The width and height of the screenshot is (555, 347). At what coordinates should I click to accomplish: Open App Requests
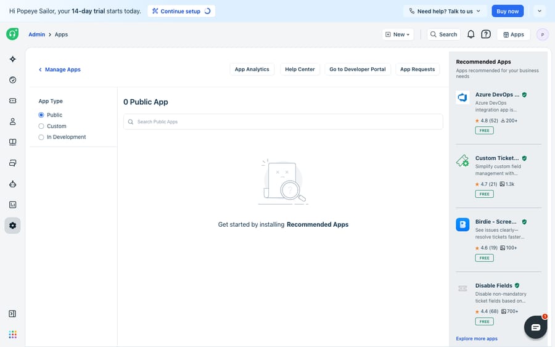click(417, 69)
